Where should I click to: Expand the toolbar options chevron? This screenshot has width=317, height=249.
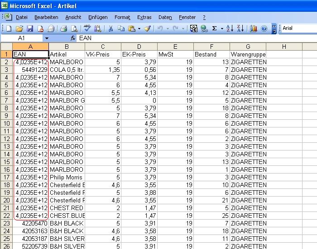coord(274,28)
